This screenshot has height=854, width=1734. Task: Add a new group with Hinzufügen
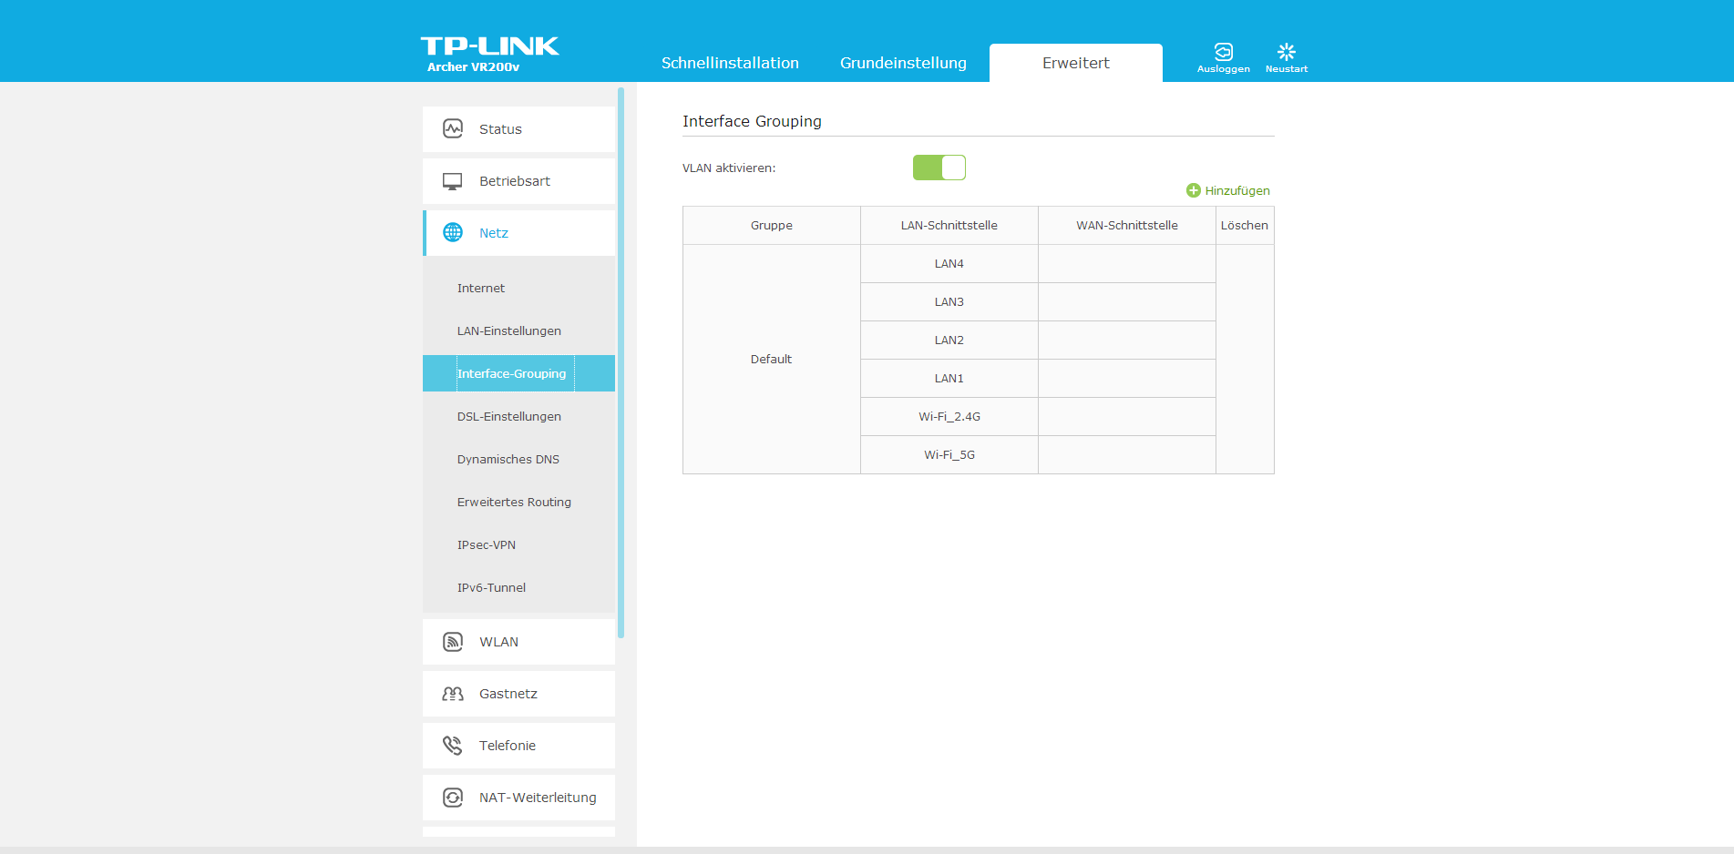pyautogui.click(x=1227, y=190)
